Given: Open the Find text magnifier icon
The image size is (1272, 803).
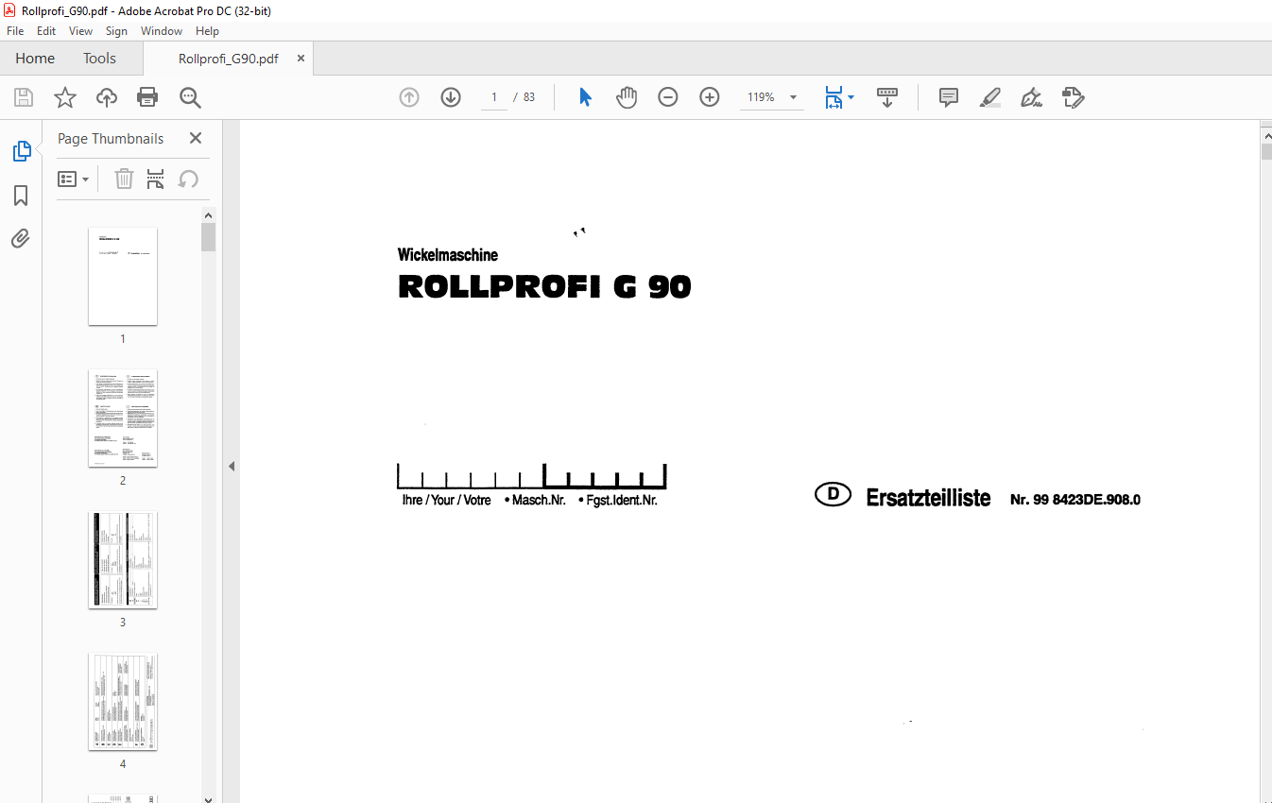Looking at the screenshot, I should pos(190,97).
